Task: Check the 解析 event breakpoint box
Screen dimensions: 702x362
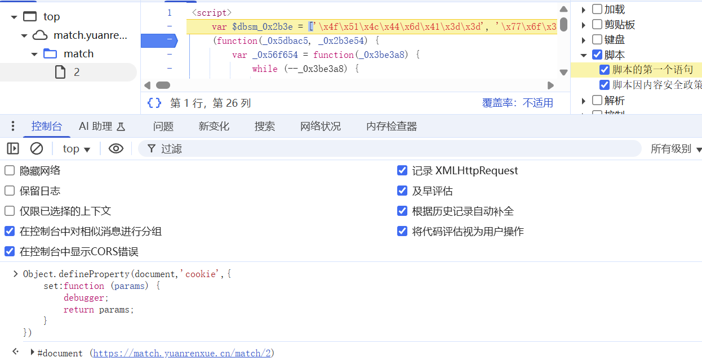Action: (597, 100)
